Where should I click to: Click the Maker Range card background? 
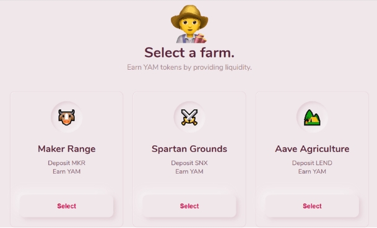(67, 182)
